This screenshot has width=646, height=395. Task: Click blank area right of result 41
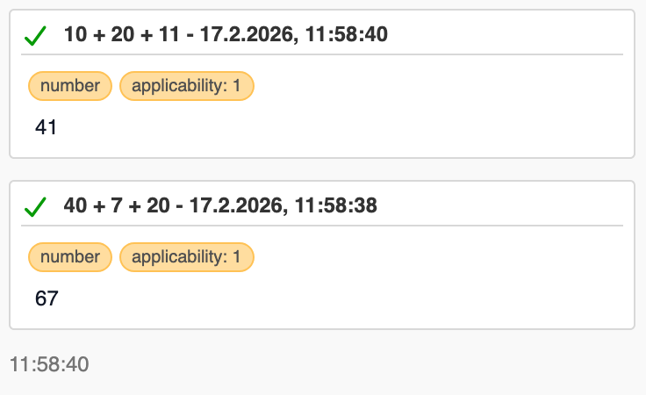click(x=342, y=127)
